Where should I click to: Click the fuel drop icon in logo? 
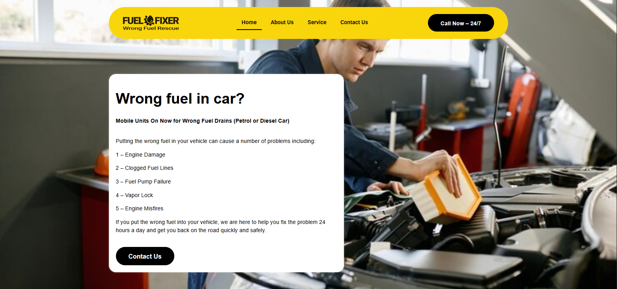[x=149, y=20]
